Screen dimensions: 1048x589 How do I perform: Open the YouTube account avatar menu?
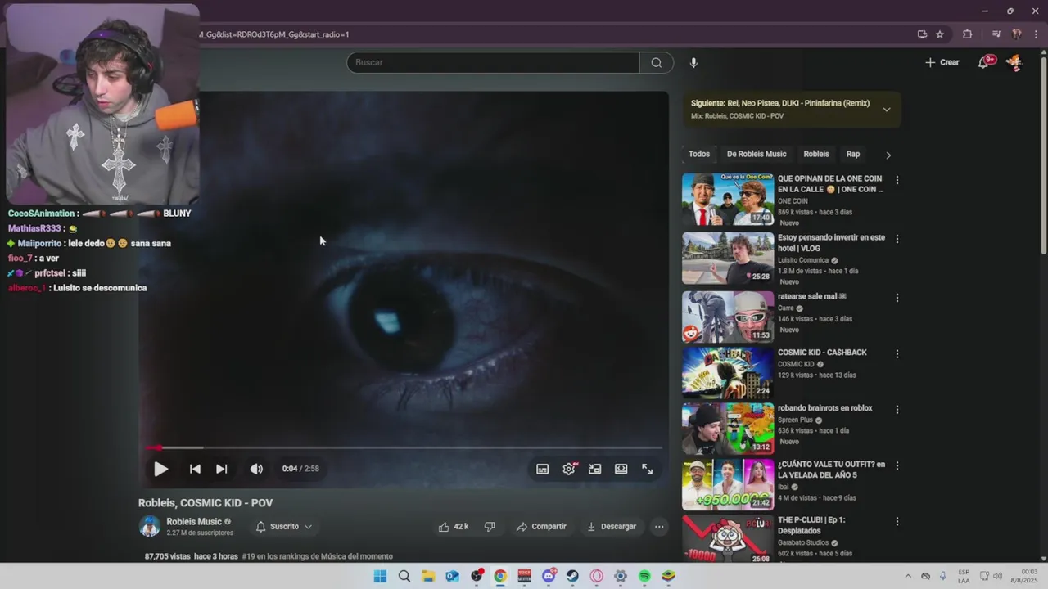[1014, 62]
